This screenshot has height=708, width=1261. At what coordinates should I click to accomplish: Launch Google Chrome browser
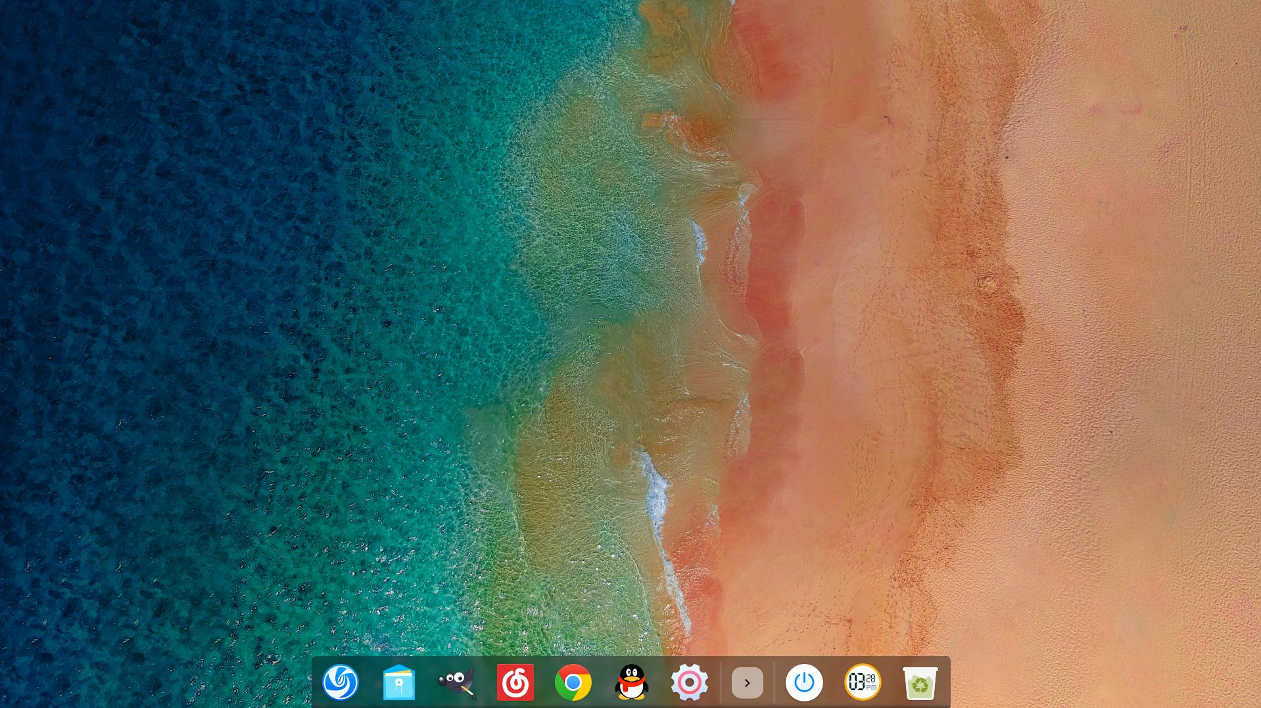[x=573, y=682]
